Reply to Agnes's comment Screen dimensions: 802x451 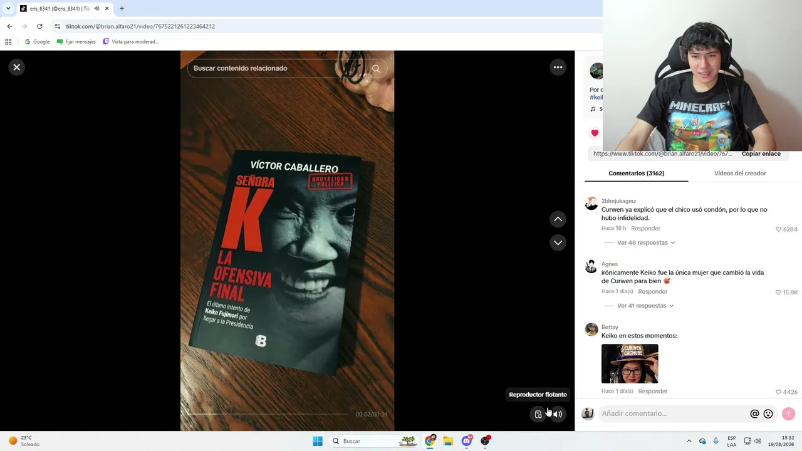click(652, 292)
